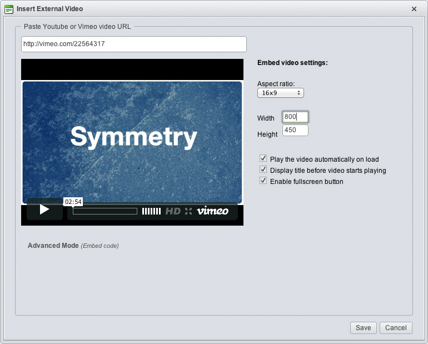Click the Embed video settings heading
Image resolution: width=428 pixels, height=344 pixels.
coord(292,63)
